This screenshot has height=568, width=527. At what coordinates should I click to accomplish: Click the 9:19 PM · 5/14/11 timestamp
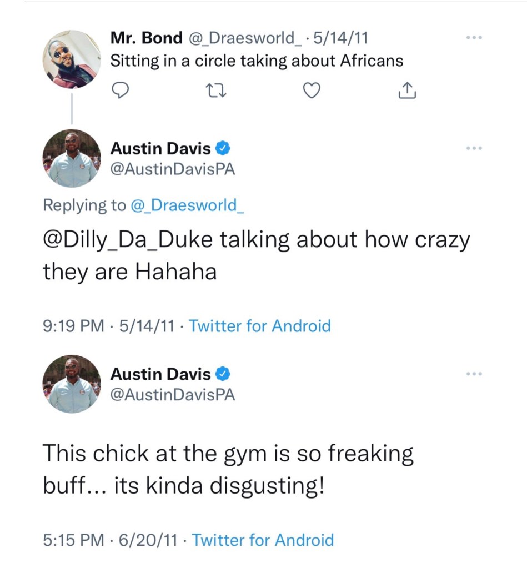tap(108, 325)
